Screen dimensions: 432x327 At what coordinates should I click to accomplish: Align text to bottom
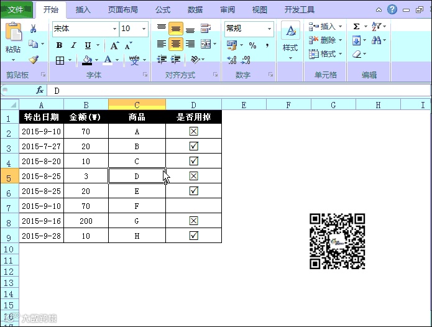click(190, 29)
